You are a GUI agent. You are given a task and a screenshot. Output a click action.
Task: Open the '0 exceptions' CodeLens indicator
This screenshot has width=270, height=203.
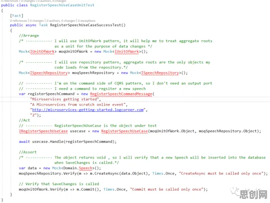click(x=87, y=21)
